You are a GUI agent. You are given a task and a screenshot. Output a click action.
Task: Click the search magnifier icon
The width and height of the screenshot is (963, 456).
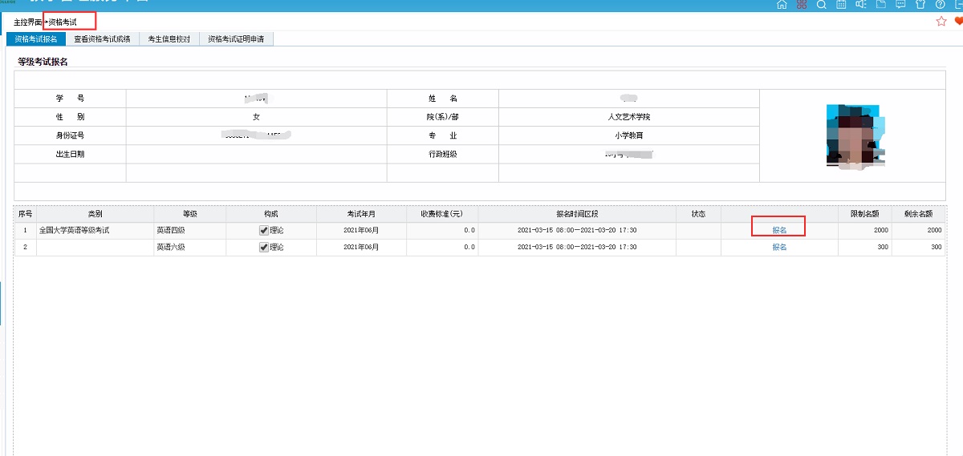tap(821, 5)
